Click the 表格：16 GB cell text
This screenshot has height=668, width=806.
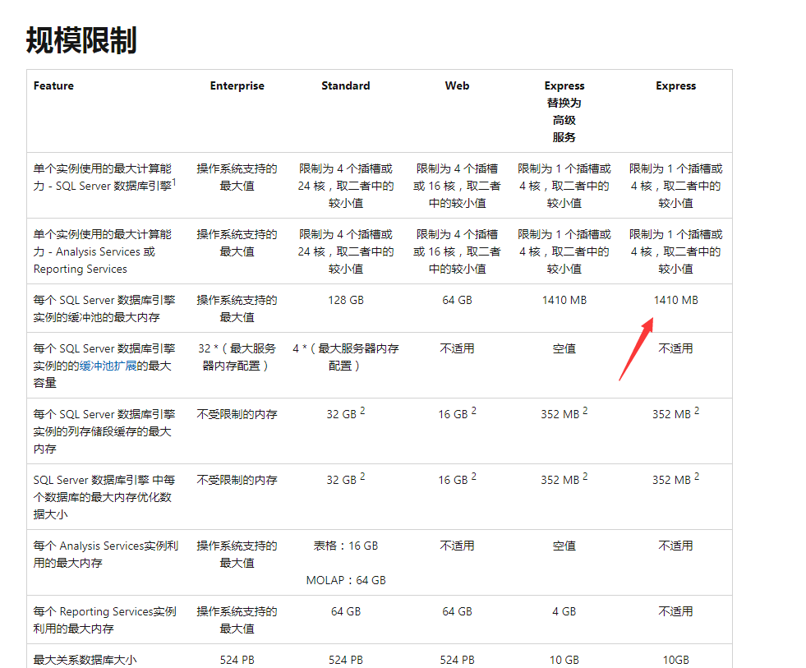point(345,546)
